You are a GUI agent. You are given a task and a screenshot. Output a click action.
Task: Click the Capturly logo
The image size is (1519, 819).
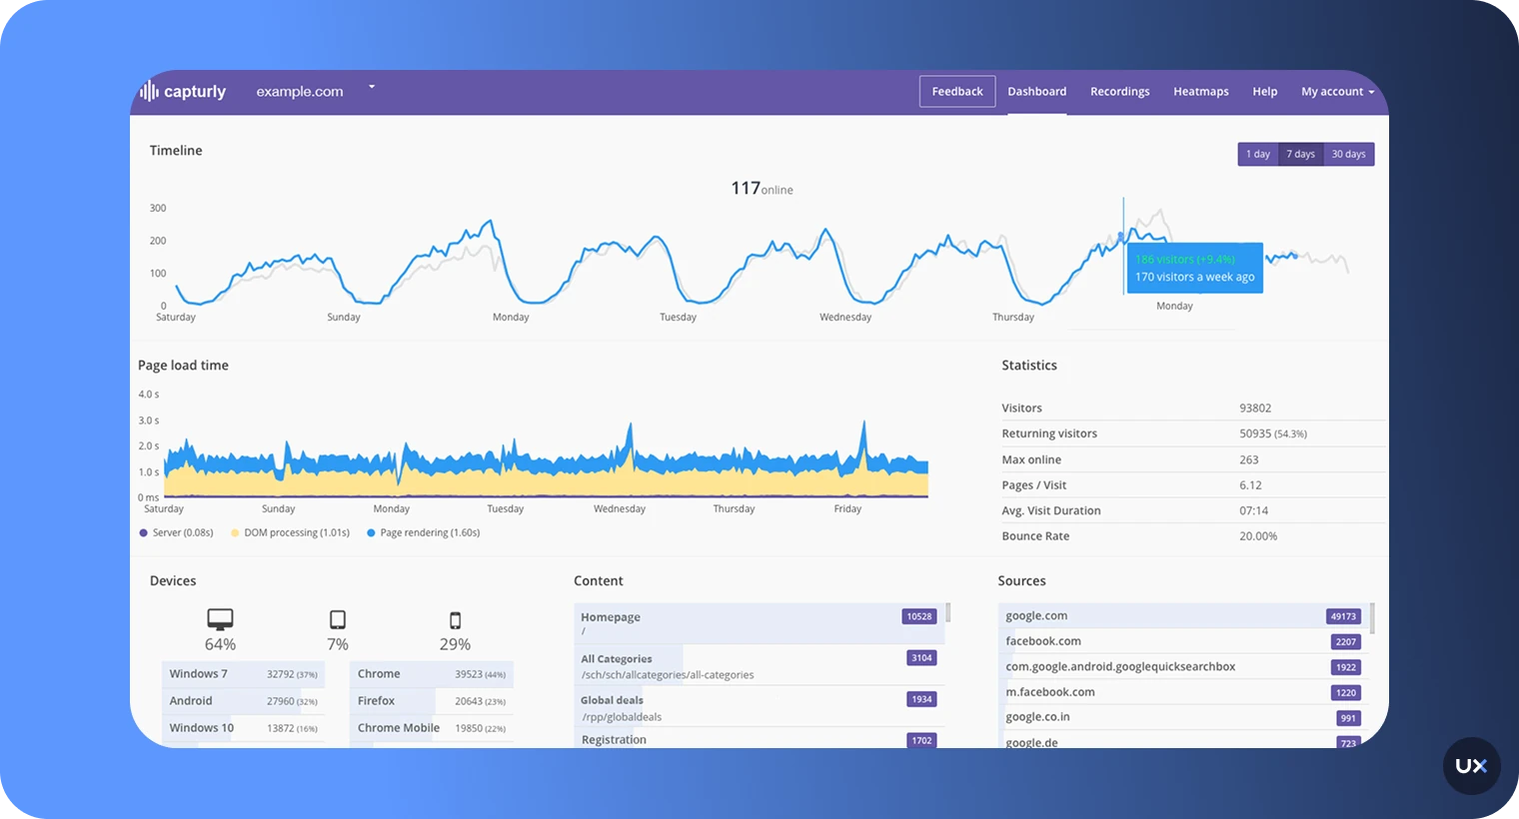183,91
